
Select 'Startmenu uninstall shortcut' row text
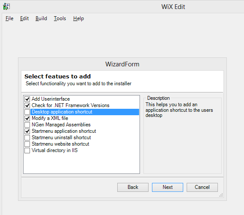[61, 137]
